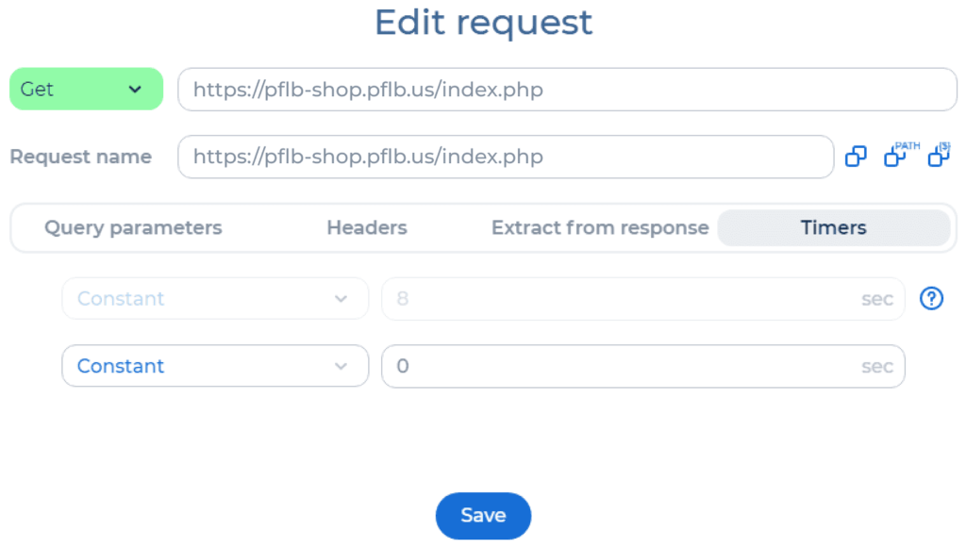Image resolution: width=966 pixels, height=548 pixels.
Task: Switch to the Query parameters tab
Action: click(x=133, y=228)
